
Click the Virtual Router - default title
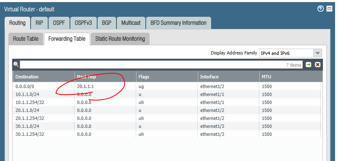(29, 9)
